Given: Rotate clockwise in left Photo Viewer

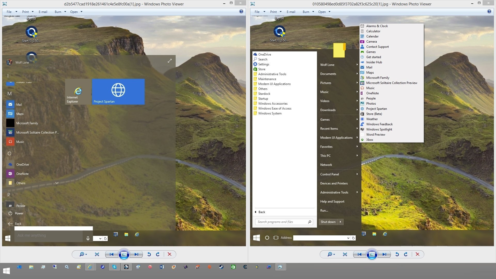Looking at the screenshot, I should 158,254.
